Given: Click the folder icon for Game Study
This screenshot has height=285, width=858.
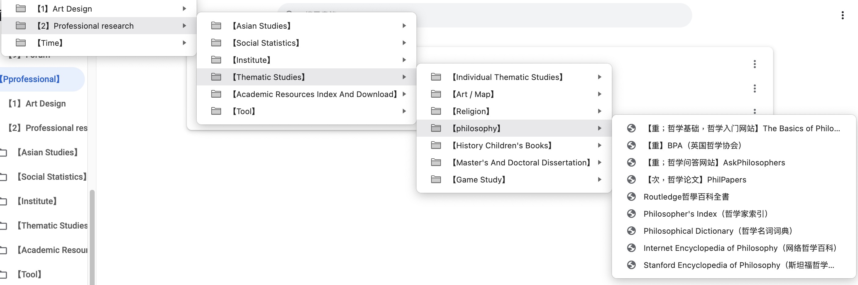Looking at the screenshot, I should tap(436, 179).
